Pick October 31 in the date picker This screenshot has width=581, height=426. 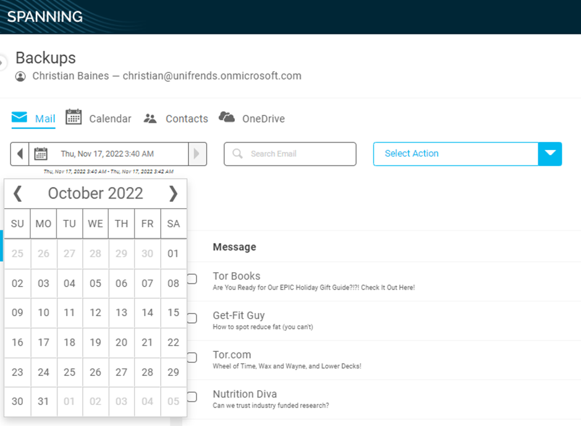coord(43,401)
